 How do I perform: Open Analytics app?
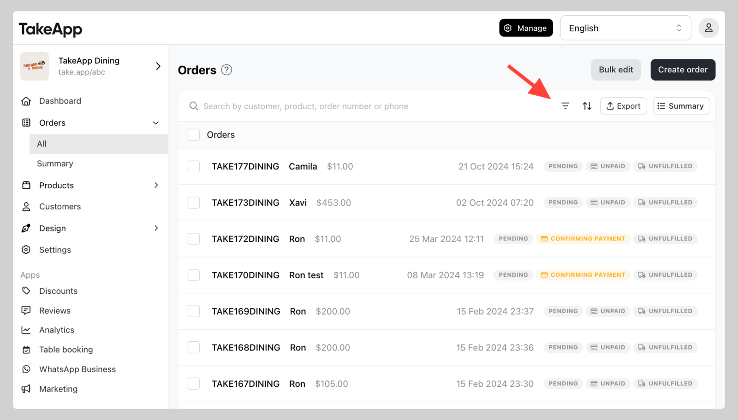coord(57,330)
